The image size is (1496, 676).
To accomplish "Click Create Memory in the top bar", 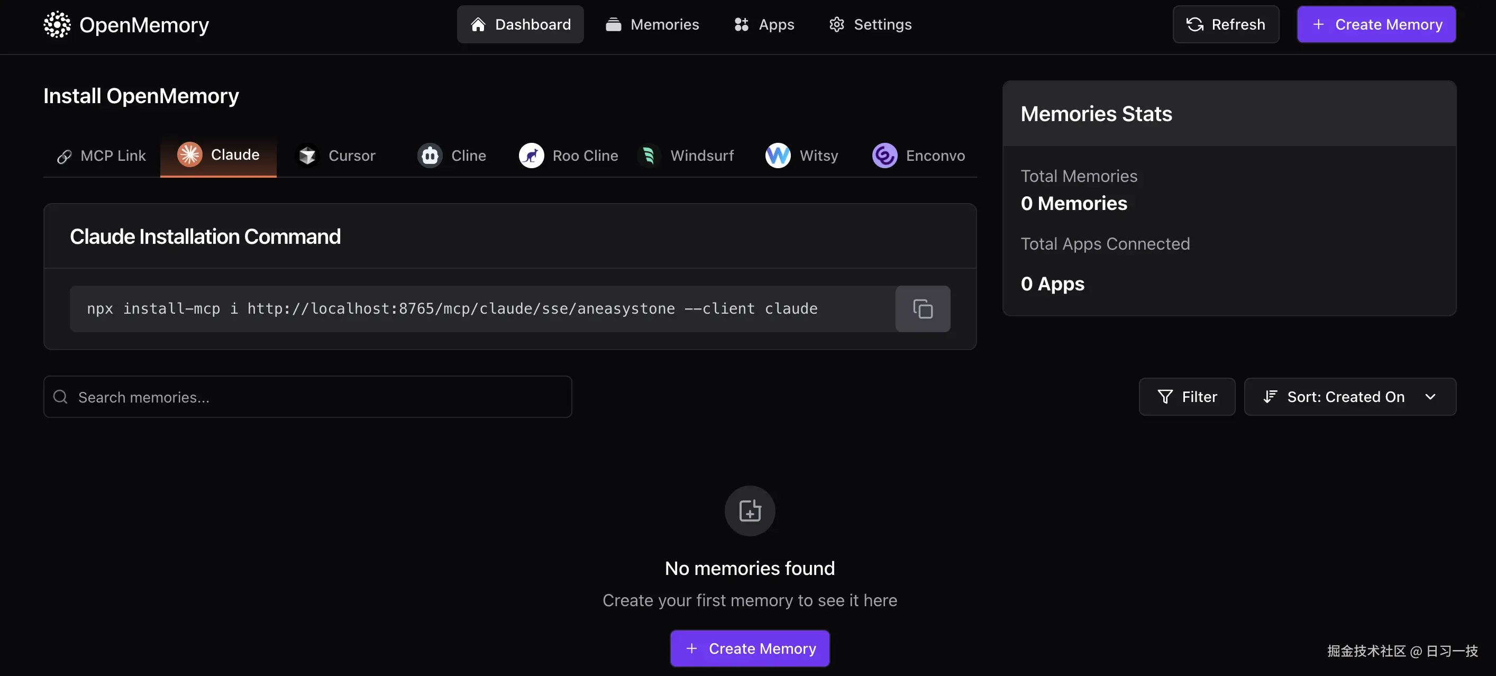I will (x=1376, y=24).
